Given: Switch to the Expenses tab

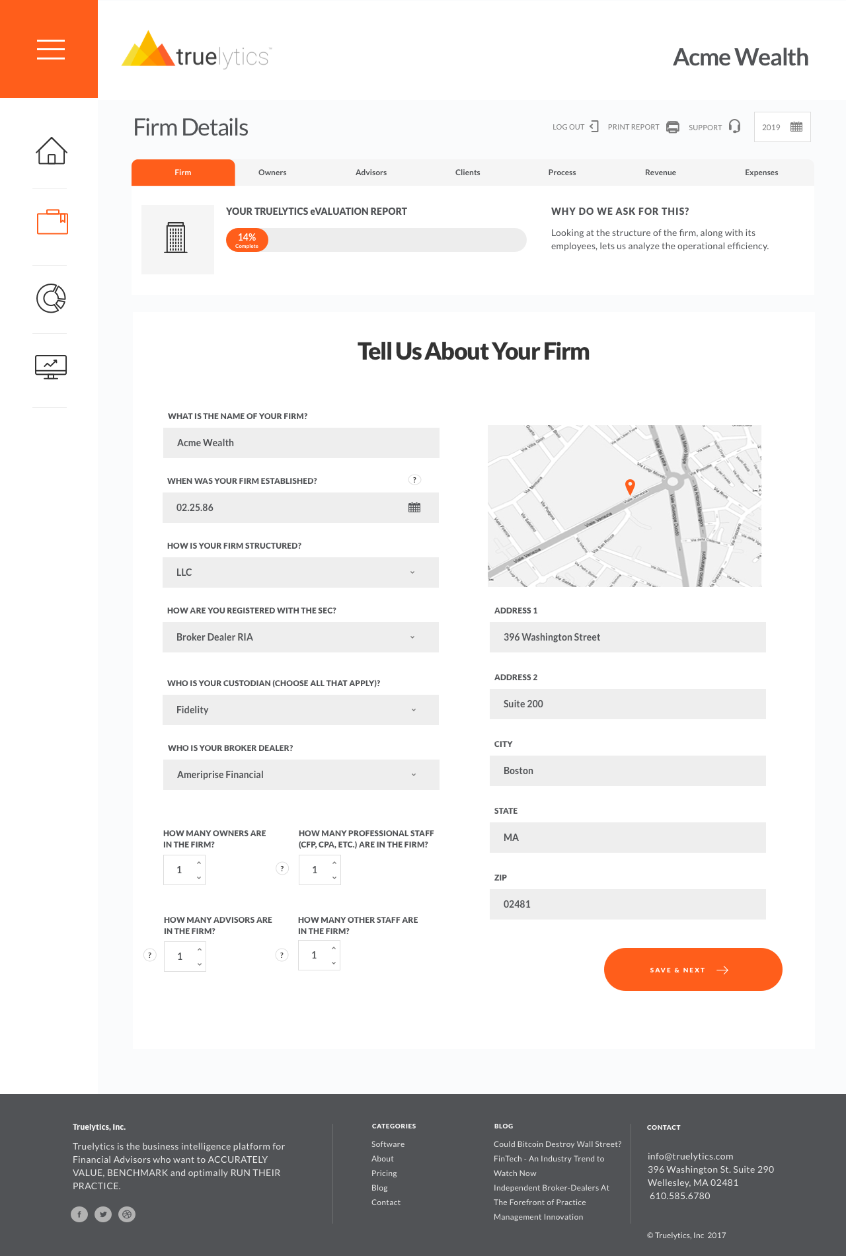Looking at the screenshot, I should [761, 173].
